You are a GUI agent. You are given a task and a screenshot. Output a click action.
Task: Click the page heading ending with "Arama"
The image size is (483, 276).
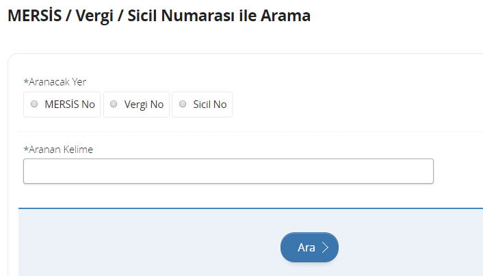click(x=159, y=16)
